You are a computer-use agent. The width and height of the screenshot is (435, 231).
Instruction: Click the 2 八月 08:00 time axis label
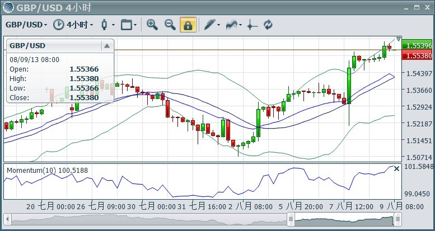click(250, 206)
